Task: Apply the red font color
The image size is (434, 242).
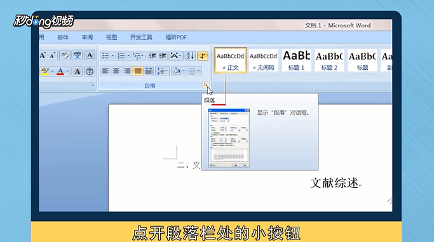Action: pyautogui.click(x=60, y=71)
